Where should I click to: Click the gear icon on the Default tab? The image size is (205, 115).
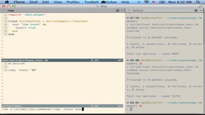point(196,11)
